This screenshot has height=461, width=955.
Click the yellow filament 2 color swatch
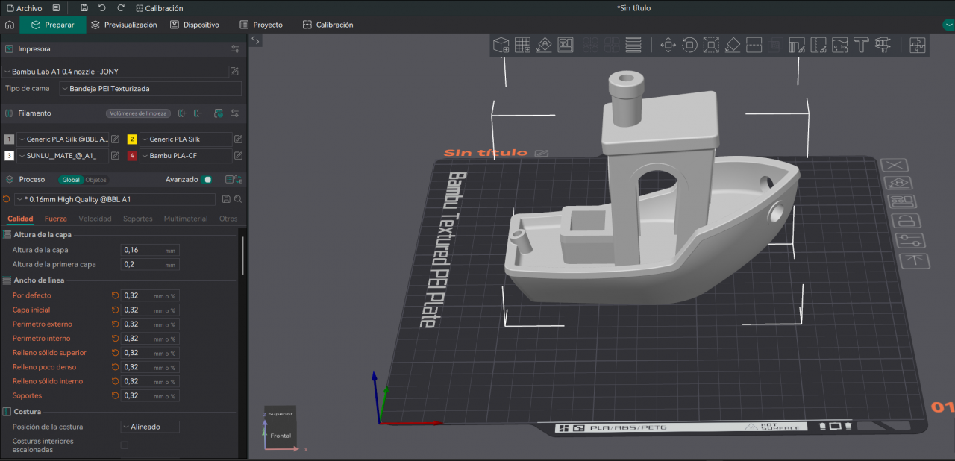coord(132,139)
